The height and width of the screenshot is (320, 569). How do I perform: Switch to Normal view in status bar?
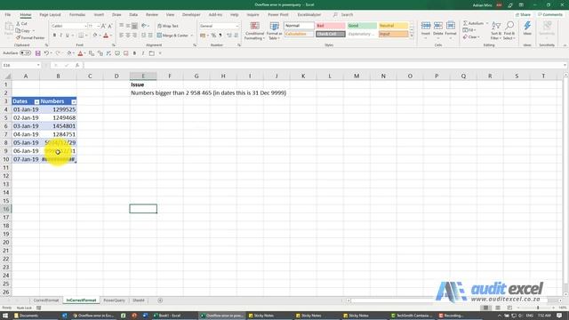click(x=485, y=308)
